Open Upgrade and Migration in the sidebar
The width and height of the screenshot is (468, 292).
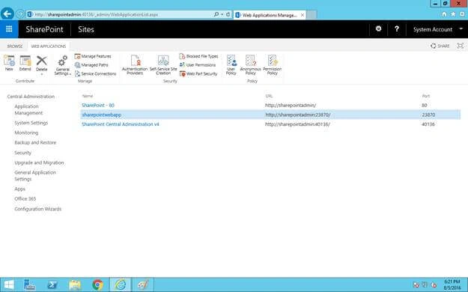pyautogui.click(x=39, y=162)
